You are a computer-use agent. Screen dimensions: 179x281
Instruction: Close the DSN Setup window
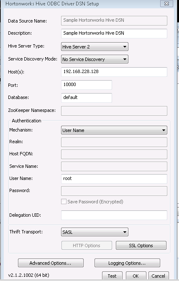(166, 4)
